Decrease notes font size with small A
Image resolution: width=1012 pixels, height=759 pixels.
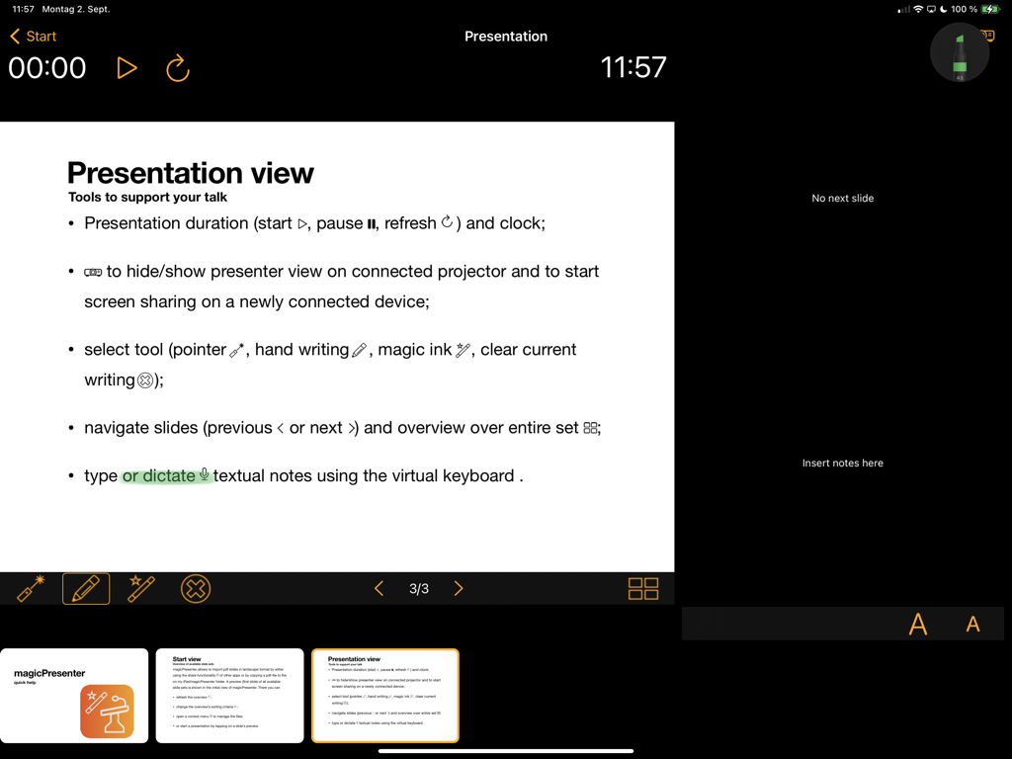click(971, 624)
